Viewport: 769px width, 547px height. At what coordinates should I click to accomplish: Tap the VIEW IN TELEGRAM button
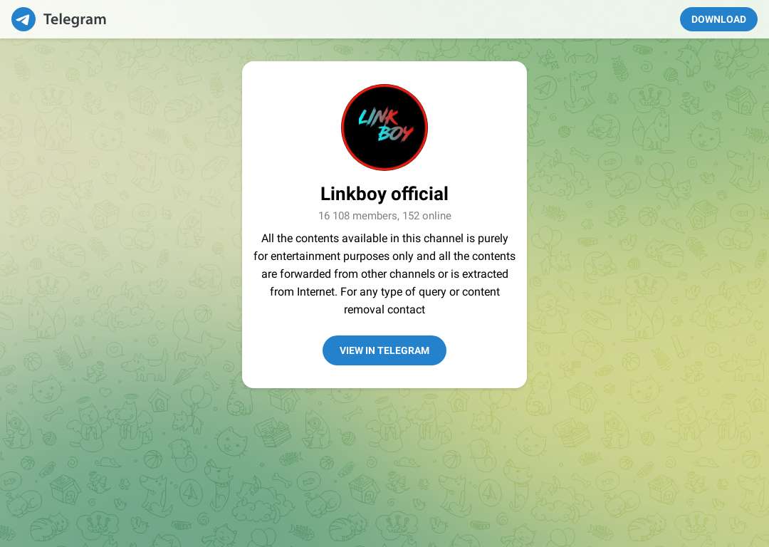point(384,350)
